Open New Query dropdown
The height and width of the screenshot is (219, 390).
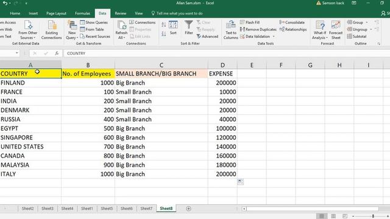[x=72, y=30]
